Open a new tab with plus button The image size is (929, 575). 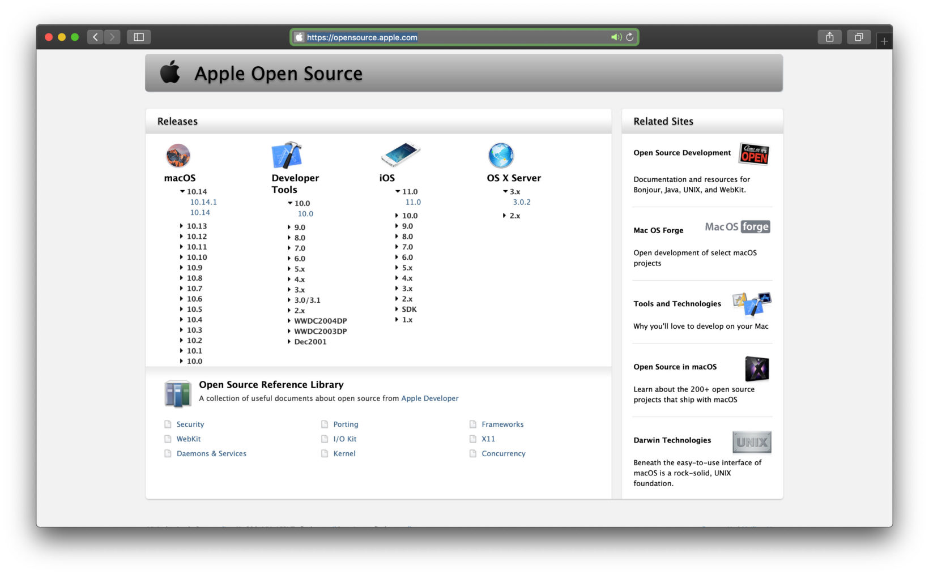tap(884, 41)
